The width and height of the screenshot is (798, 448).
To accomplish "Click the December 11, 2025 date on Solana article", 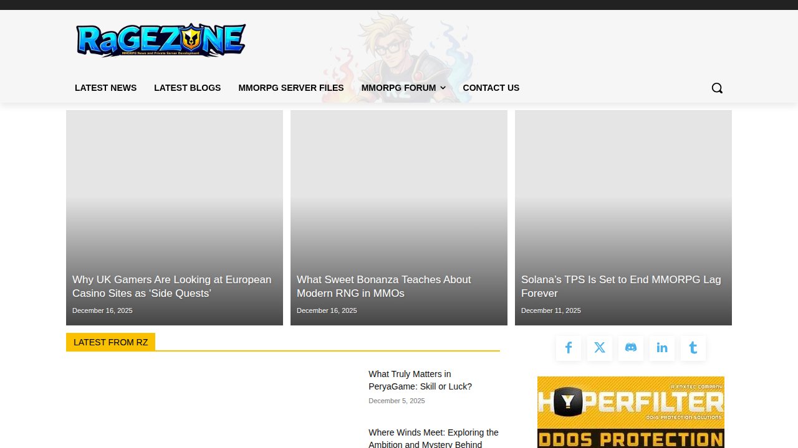I will point(551,310).
